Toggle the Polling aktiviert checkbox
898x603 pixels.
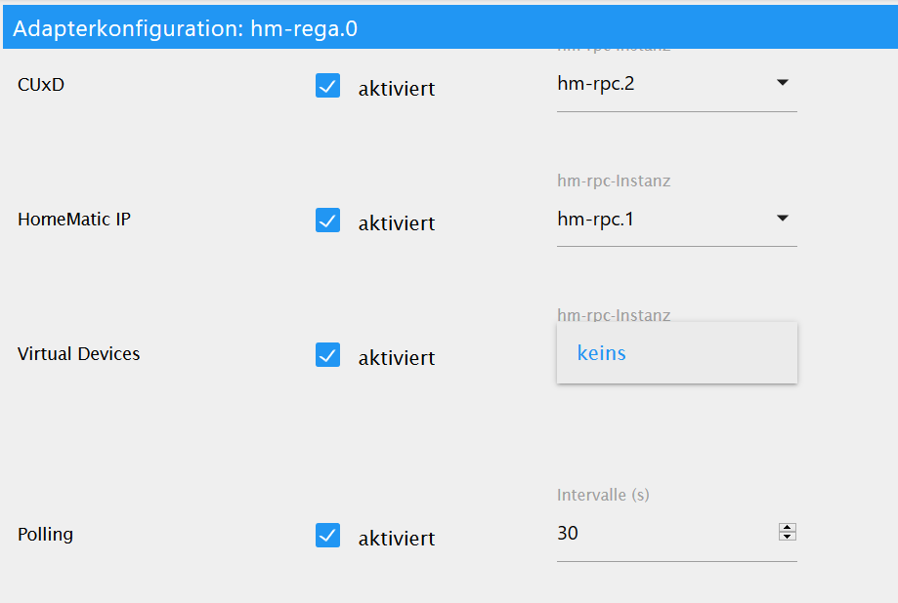(327, 536)
